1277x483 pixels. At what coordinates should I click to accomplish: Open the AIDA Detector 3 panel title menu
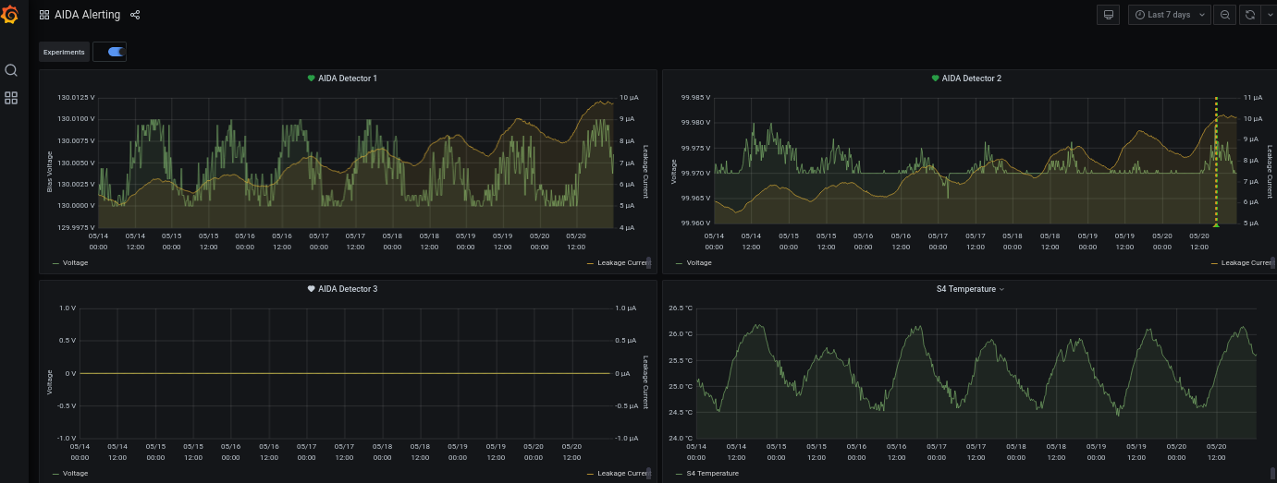[348, 289]
